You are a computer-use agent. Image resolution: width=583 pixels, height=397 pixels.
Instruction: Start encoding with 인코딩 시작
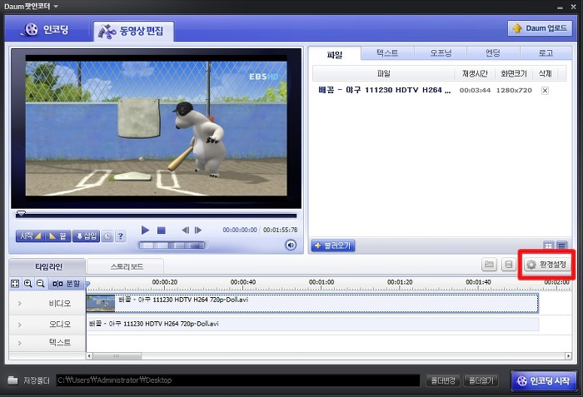coord(544,380)
